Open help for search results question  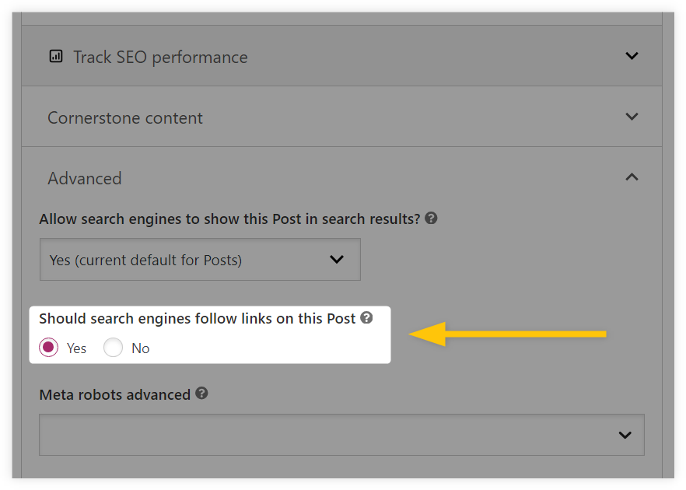pyautogui.click(x=431, y=218)
